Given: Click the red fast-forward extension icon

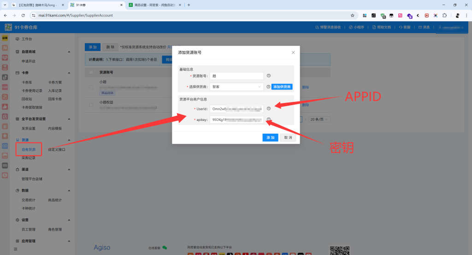Looking at the screenshot, I should click(426, 15).
